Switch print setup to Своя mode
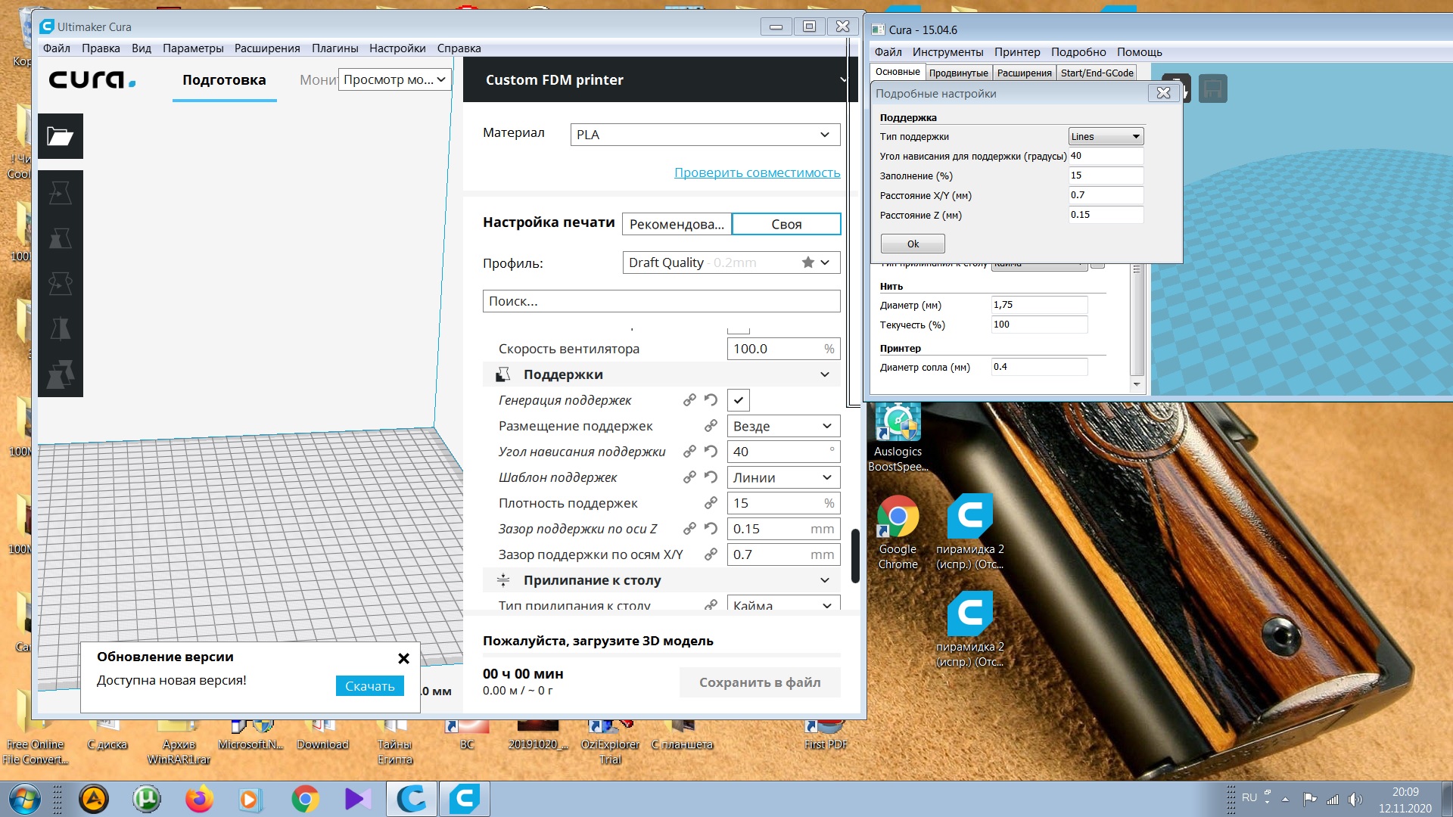The height and width of the screenshot is (817, 1453). click(786, 224)
